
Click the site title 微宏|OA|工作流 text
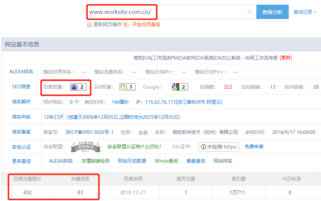click(205, 58)
